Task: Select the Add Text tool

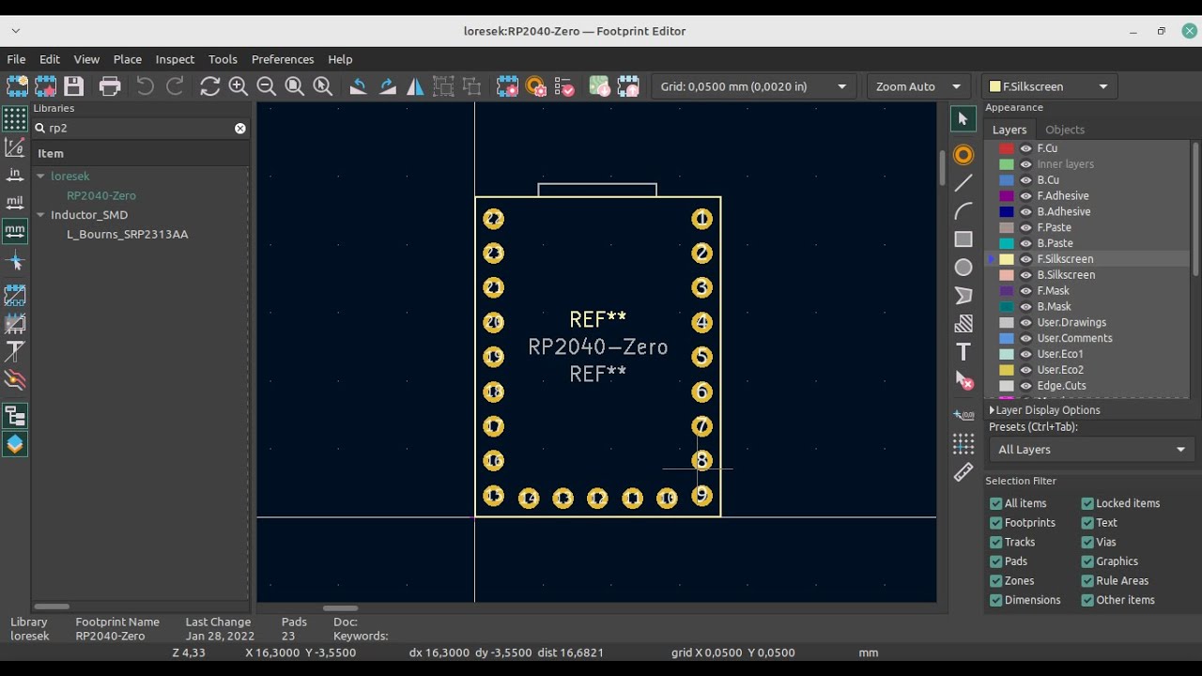Action: coord(963,352)
